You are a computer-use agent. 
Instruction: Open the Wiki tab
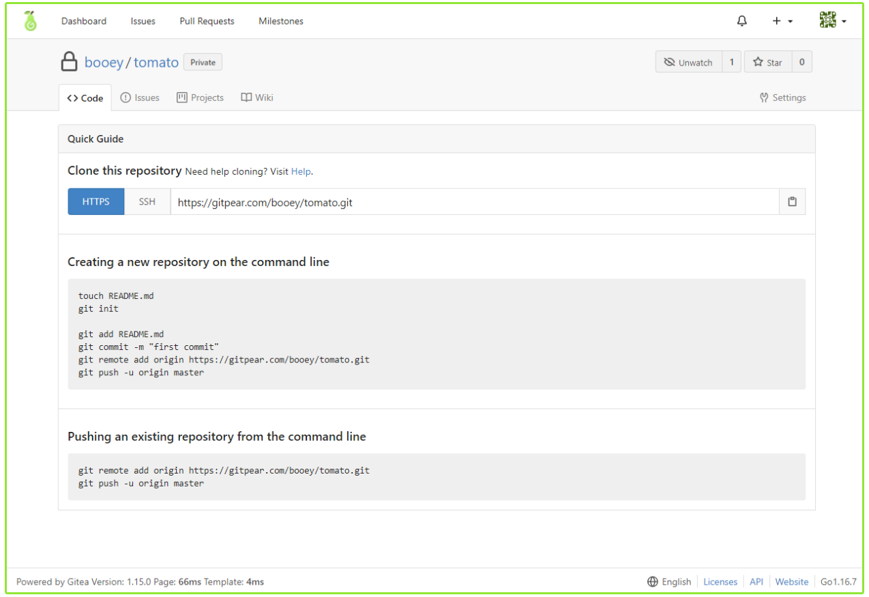[x=257, y=98]
